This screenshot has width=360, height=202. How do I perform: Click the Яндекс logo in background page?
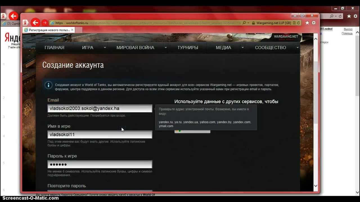coord(12,38)
